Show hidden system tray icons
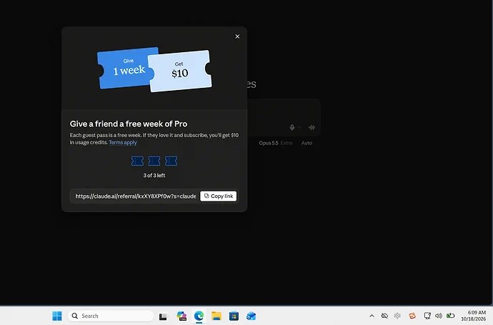The image size is (493, 325). [372, 316]
